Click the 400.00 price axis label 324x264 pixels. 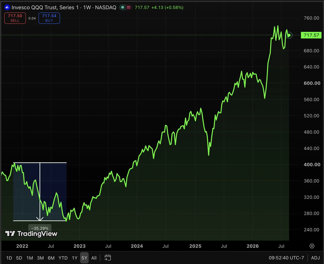[312, 165]
